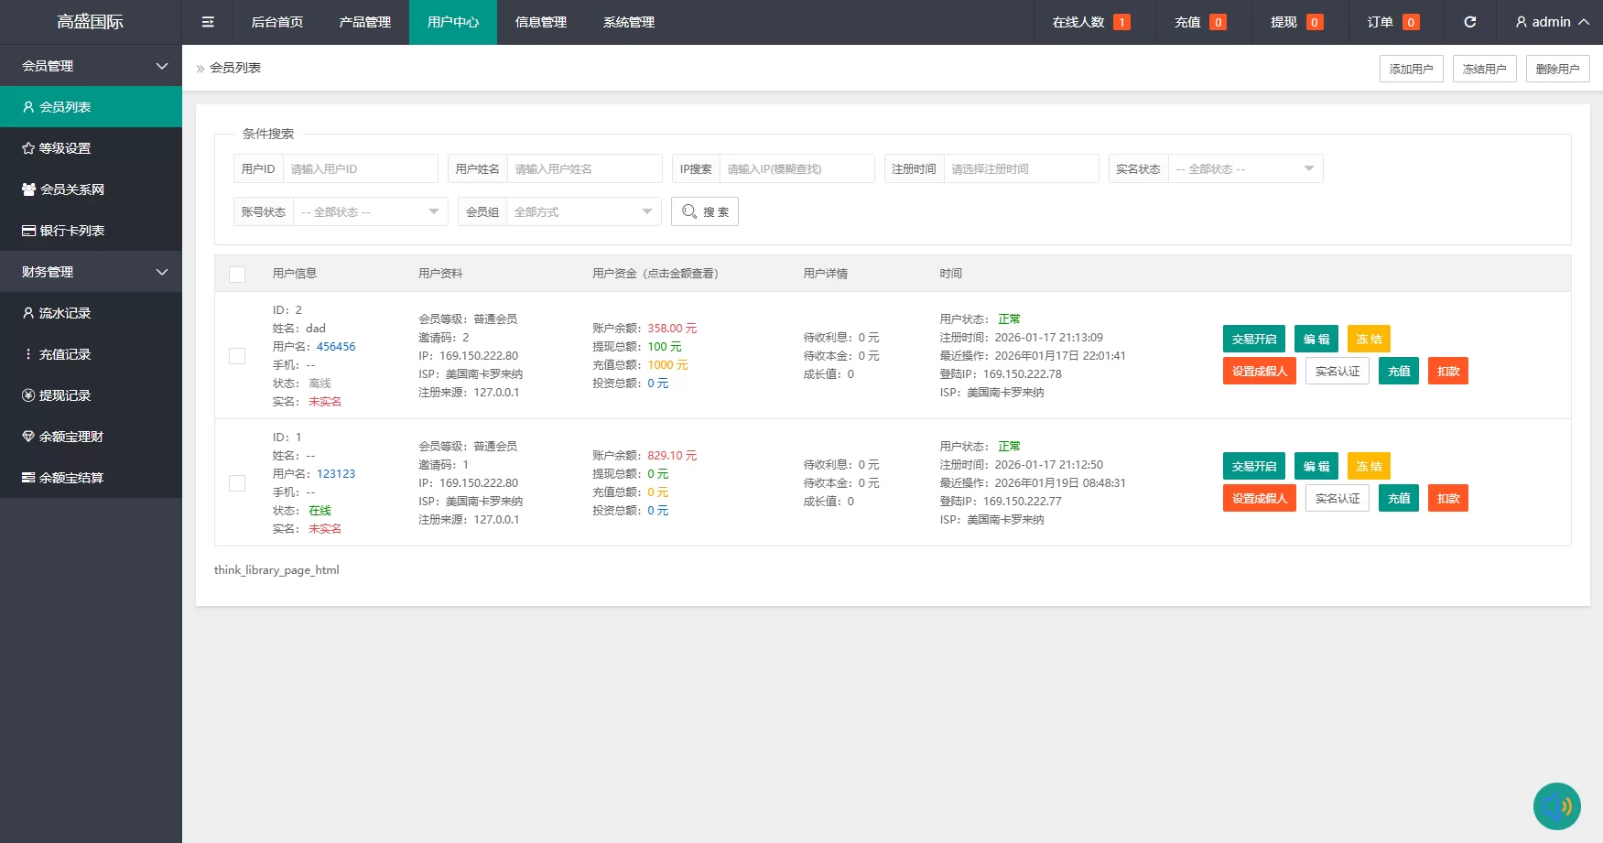Click the green floating chat button
This screenshot has width=1603, height=843.
(1557, 805)
